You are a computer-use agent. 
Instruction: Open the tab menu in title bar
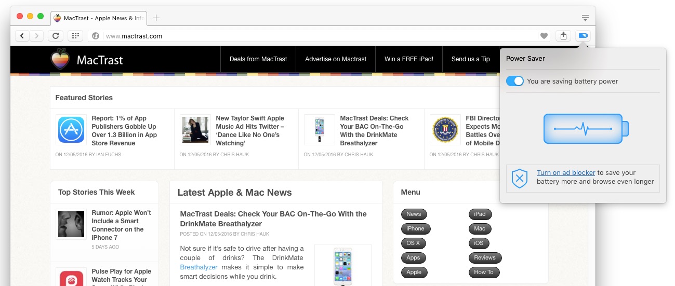(x=585, y=18)
